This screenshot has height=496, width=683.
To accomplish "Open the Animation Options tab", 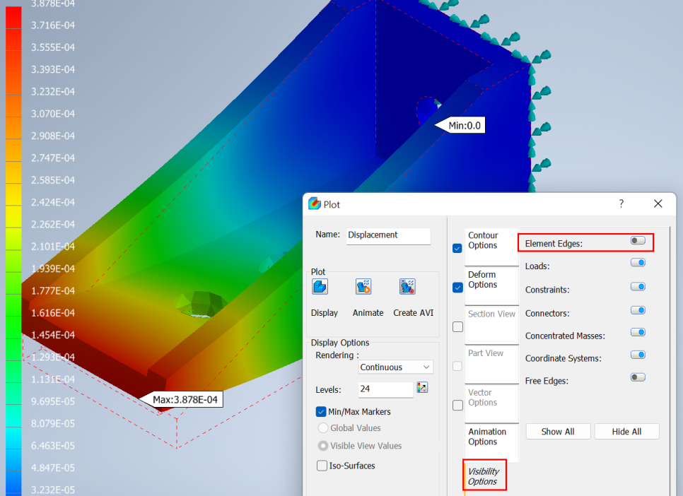I will click(487, 437).
